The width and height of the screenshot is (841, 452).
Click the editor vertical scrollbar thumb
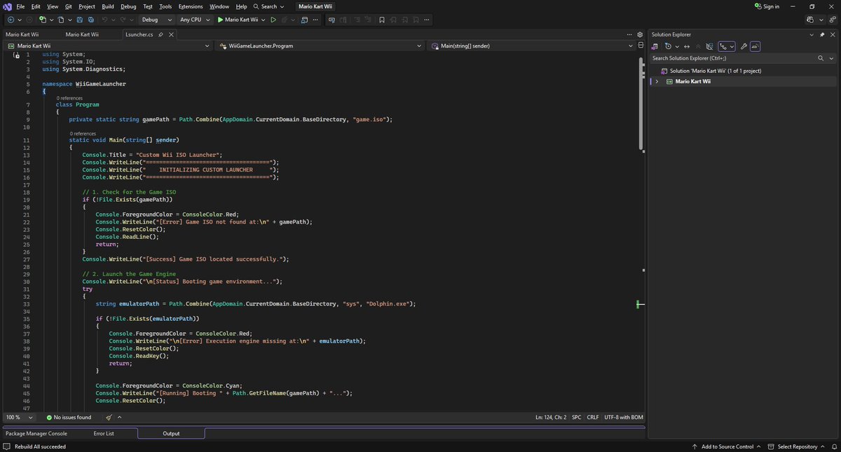point(641,103)
